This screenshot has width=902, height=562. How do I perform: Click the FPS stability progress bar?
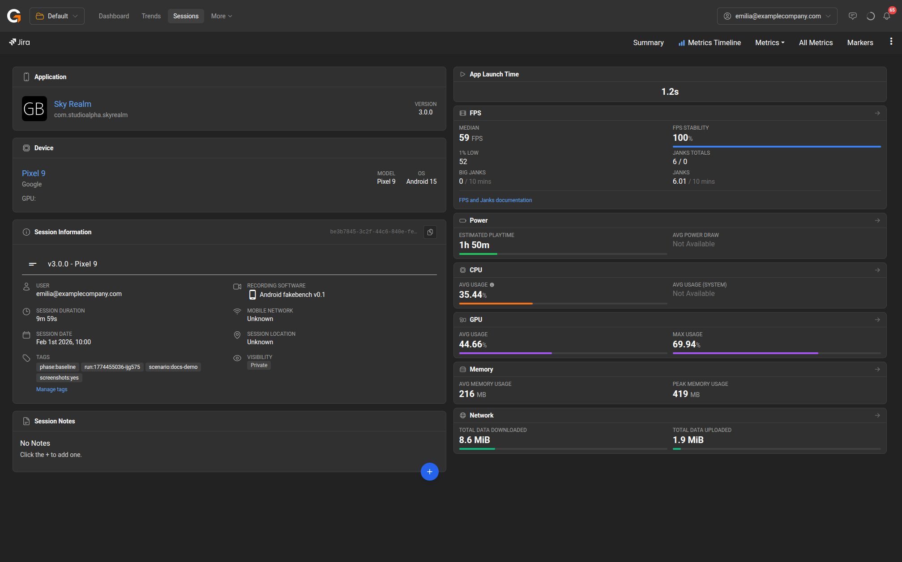click(x=776, y=147)
